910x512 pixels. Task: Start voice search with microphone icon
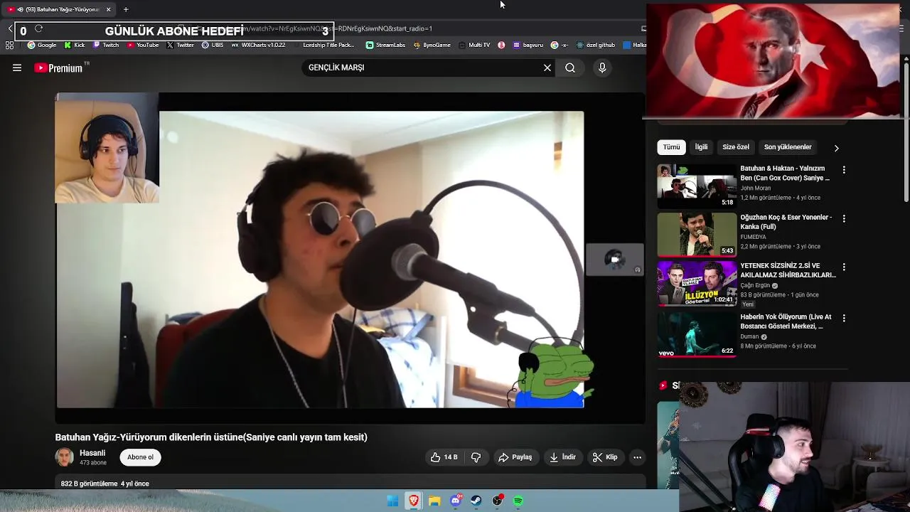tap(602, 68)
